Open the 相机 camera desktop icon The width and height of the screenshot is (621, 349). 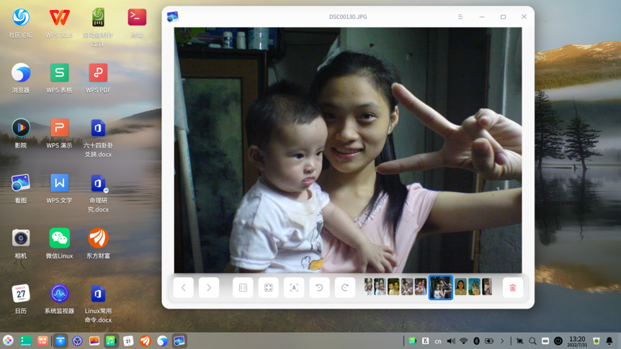point(21,244)
